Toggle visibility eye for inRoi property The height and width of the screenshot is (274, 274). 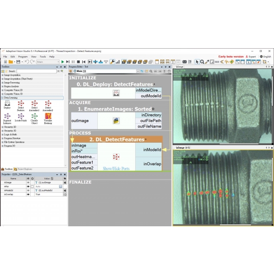click(28, 187)
